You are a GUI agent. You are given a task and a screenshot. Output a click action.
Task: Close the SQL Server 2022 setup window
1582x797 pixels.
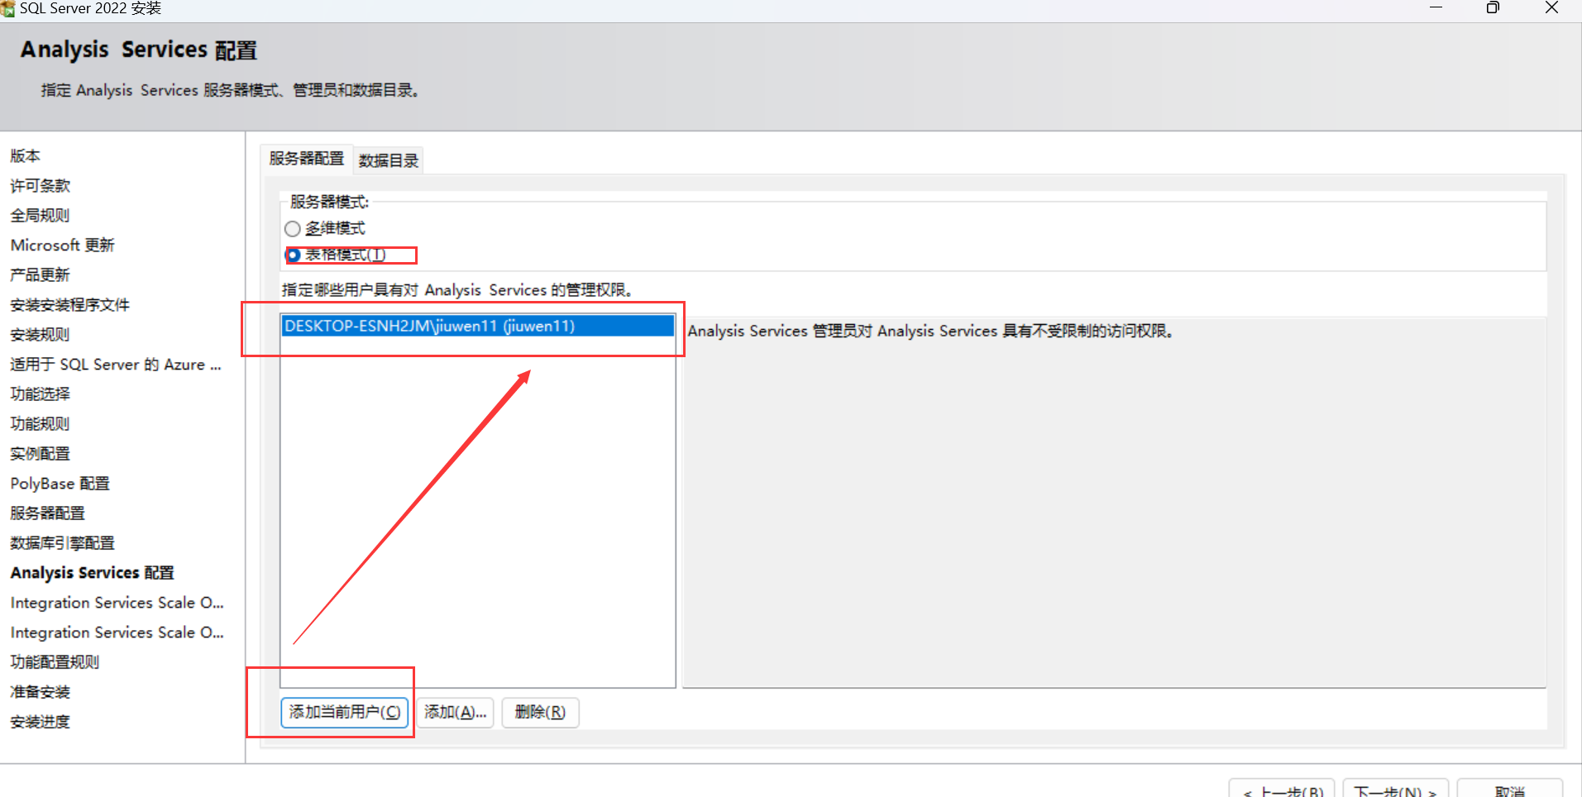click(1551, 7)
